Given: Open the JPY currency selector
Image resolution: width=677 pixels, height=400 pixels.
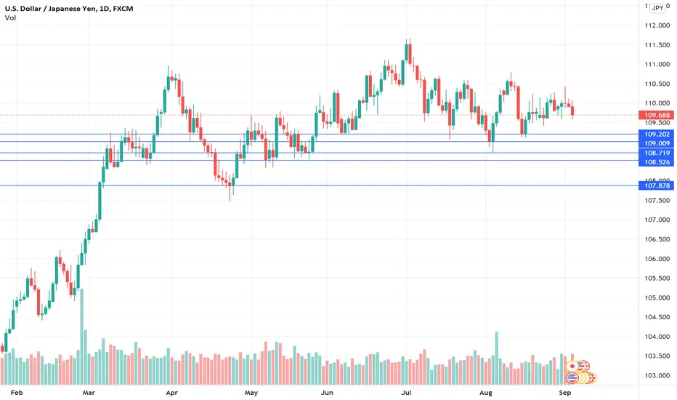Looking at the screenshot, I should (x=657, y=8).
